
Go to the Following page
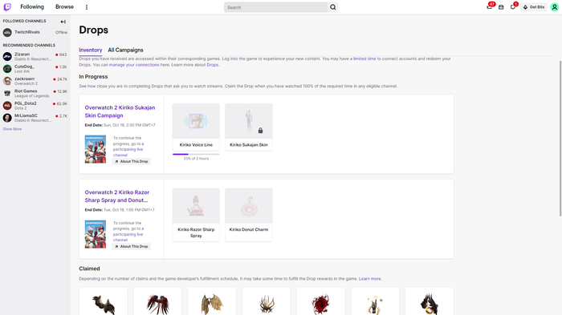pos(32,6)
